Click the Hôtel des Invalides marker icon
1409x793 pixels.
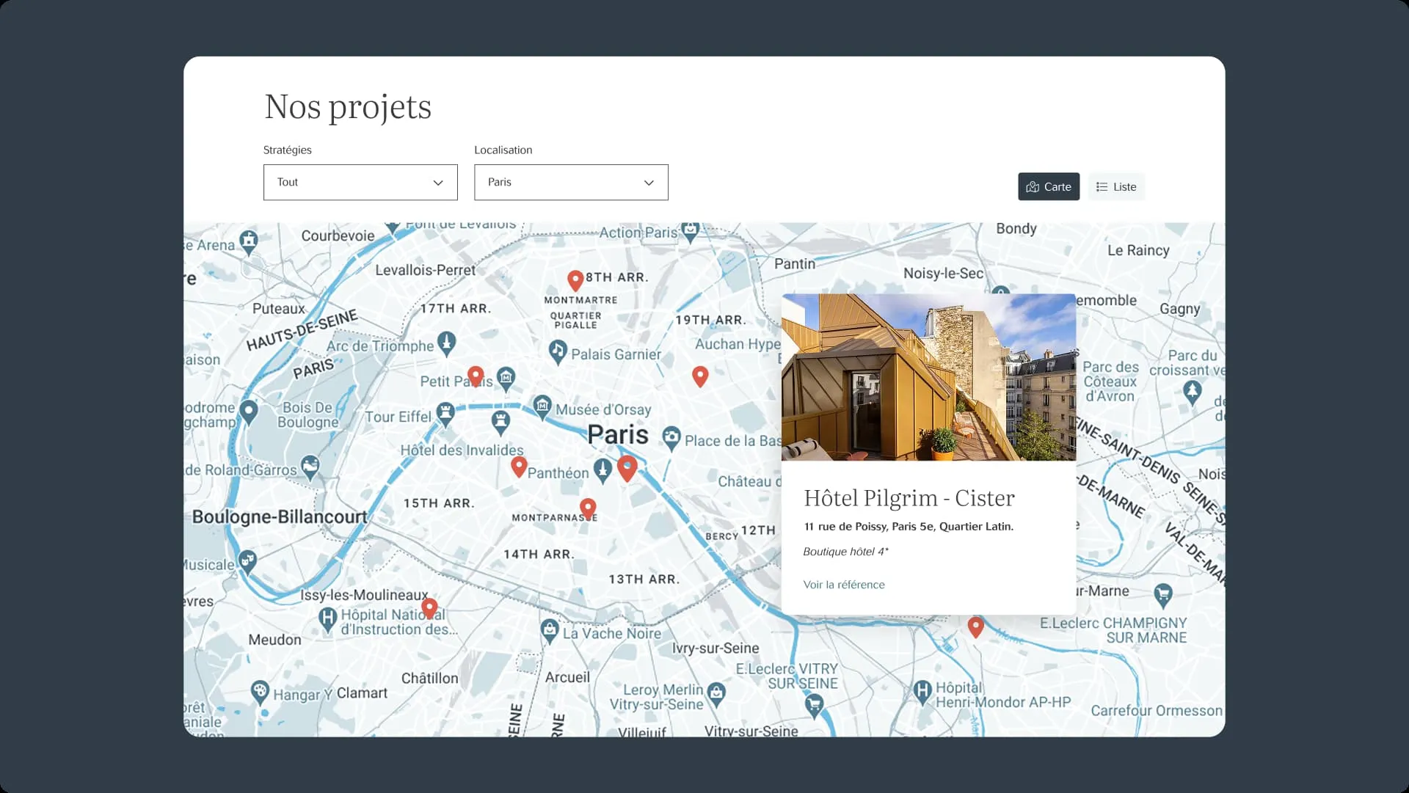click(500, 422)
